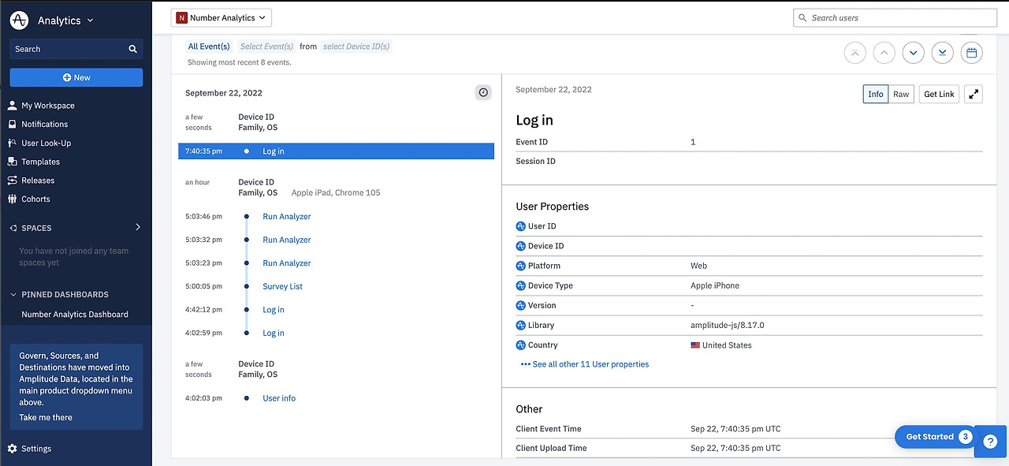Jump to the latest events arrow
Image resolution: width=1009 pixels, height=466 pixels.
point(942,53)
